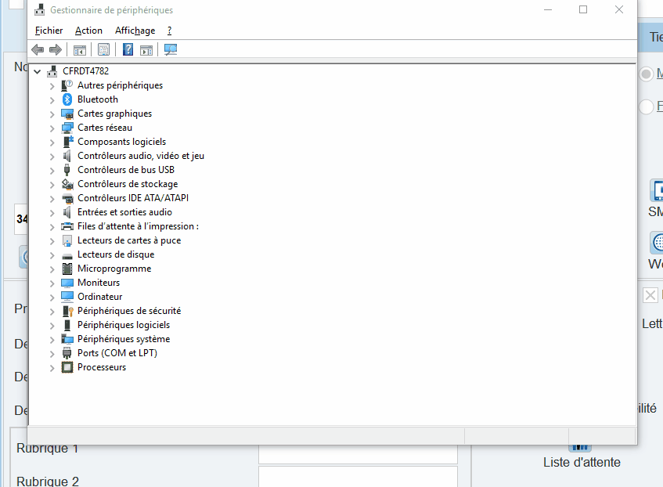
Task: Click the Back arrow toolbar icon
Action: (x=38, y=50)
